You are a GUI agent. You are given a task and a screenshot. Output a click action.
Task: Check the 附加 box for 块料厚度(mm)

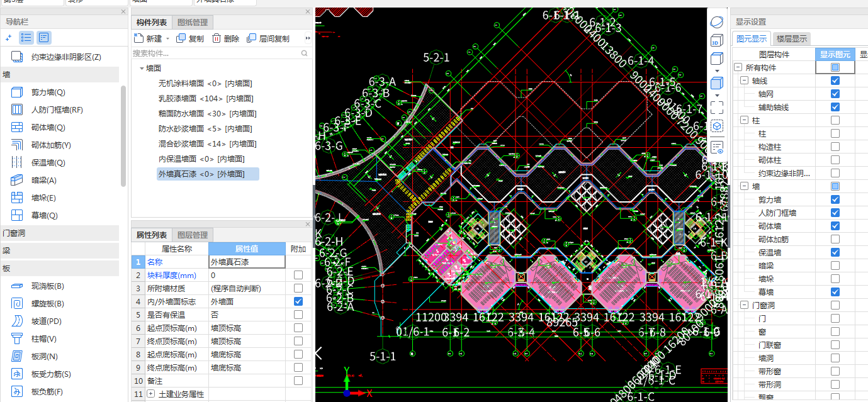[298, 275]
